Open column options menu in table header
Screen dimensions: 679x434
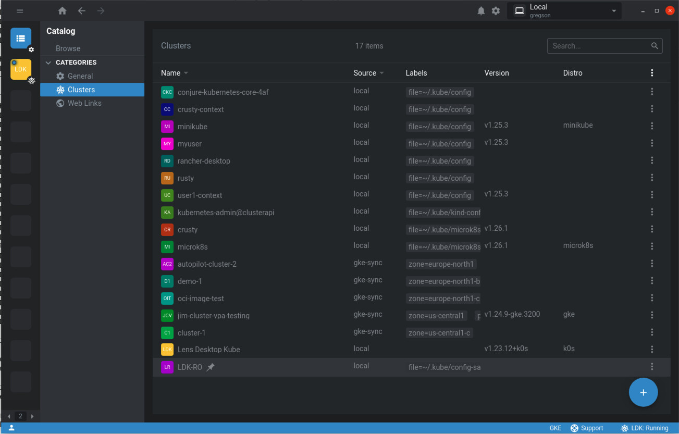[x=652, y=73]
